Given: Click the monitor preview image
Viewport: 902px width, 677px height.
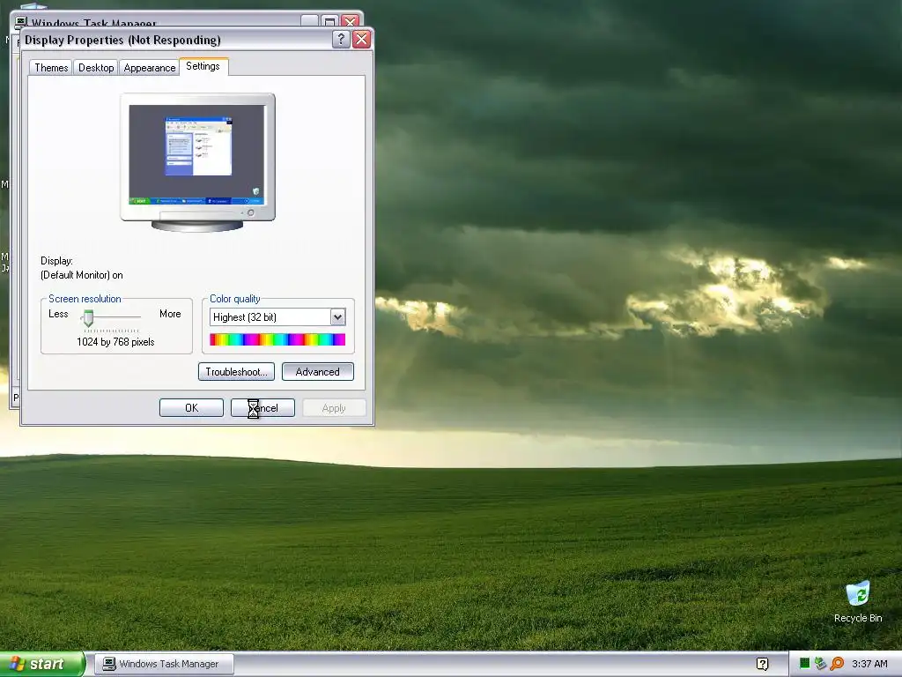Looking at the screenshot, I should point(197,162).
